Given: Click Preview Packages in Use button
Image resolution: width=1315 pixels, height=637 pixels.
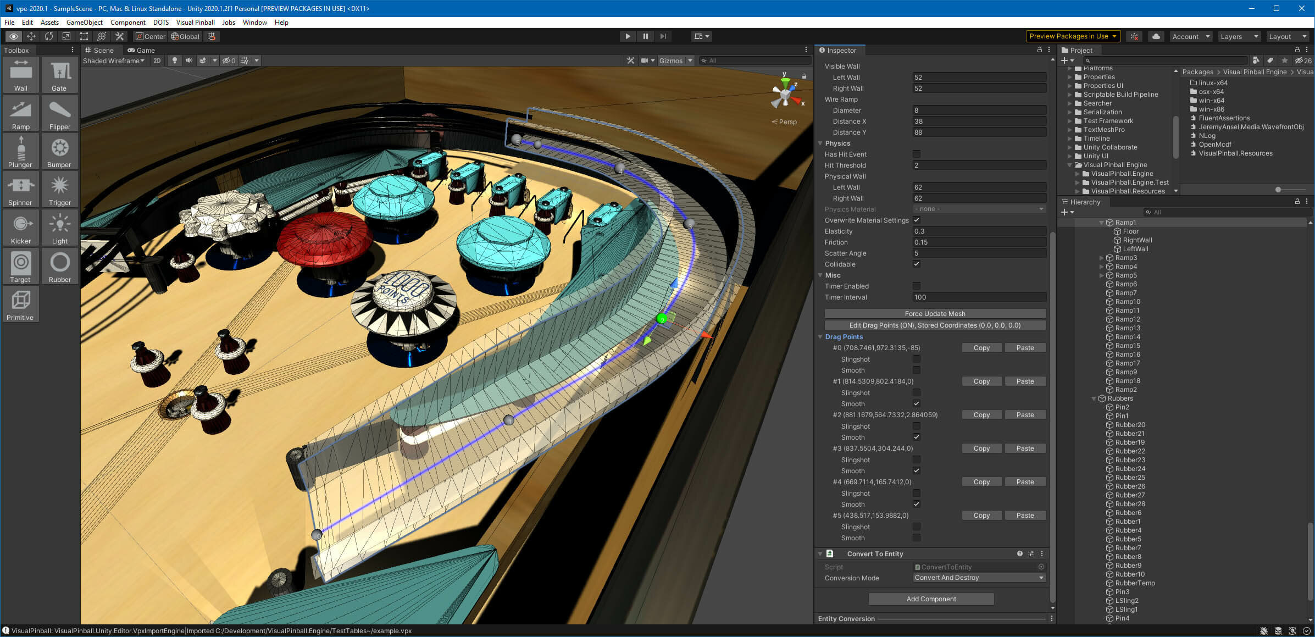Looking at the screenshot, I should tap(1073, 36).
